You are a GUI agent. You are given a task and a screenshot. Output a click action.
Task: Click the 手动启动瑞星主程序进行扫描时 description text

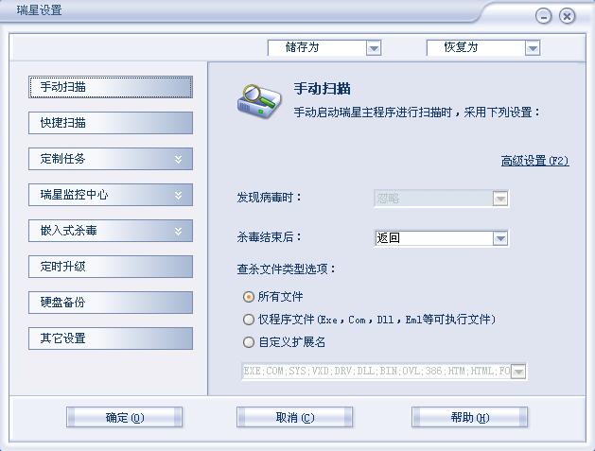(416, 113)
